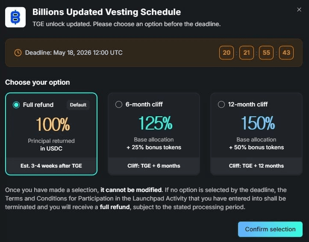
Task: Click the countdown days box showing 20
Action: tap(227, 53)
